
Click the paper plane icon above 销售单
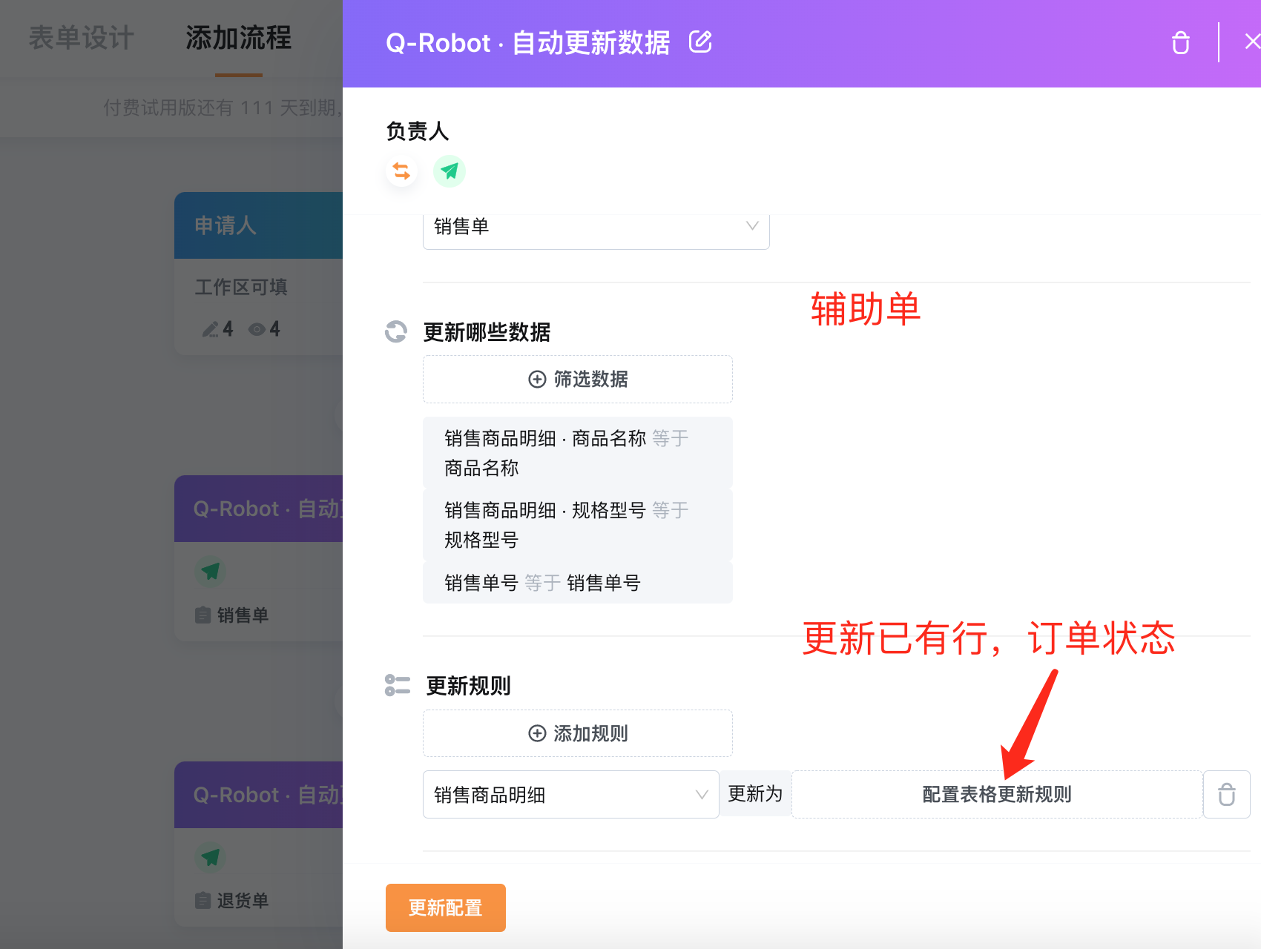[x=211, y=571]
